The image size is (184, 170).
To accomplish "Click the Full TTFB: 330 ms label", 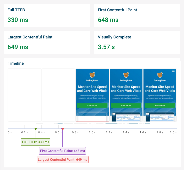I will point(35,142).
